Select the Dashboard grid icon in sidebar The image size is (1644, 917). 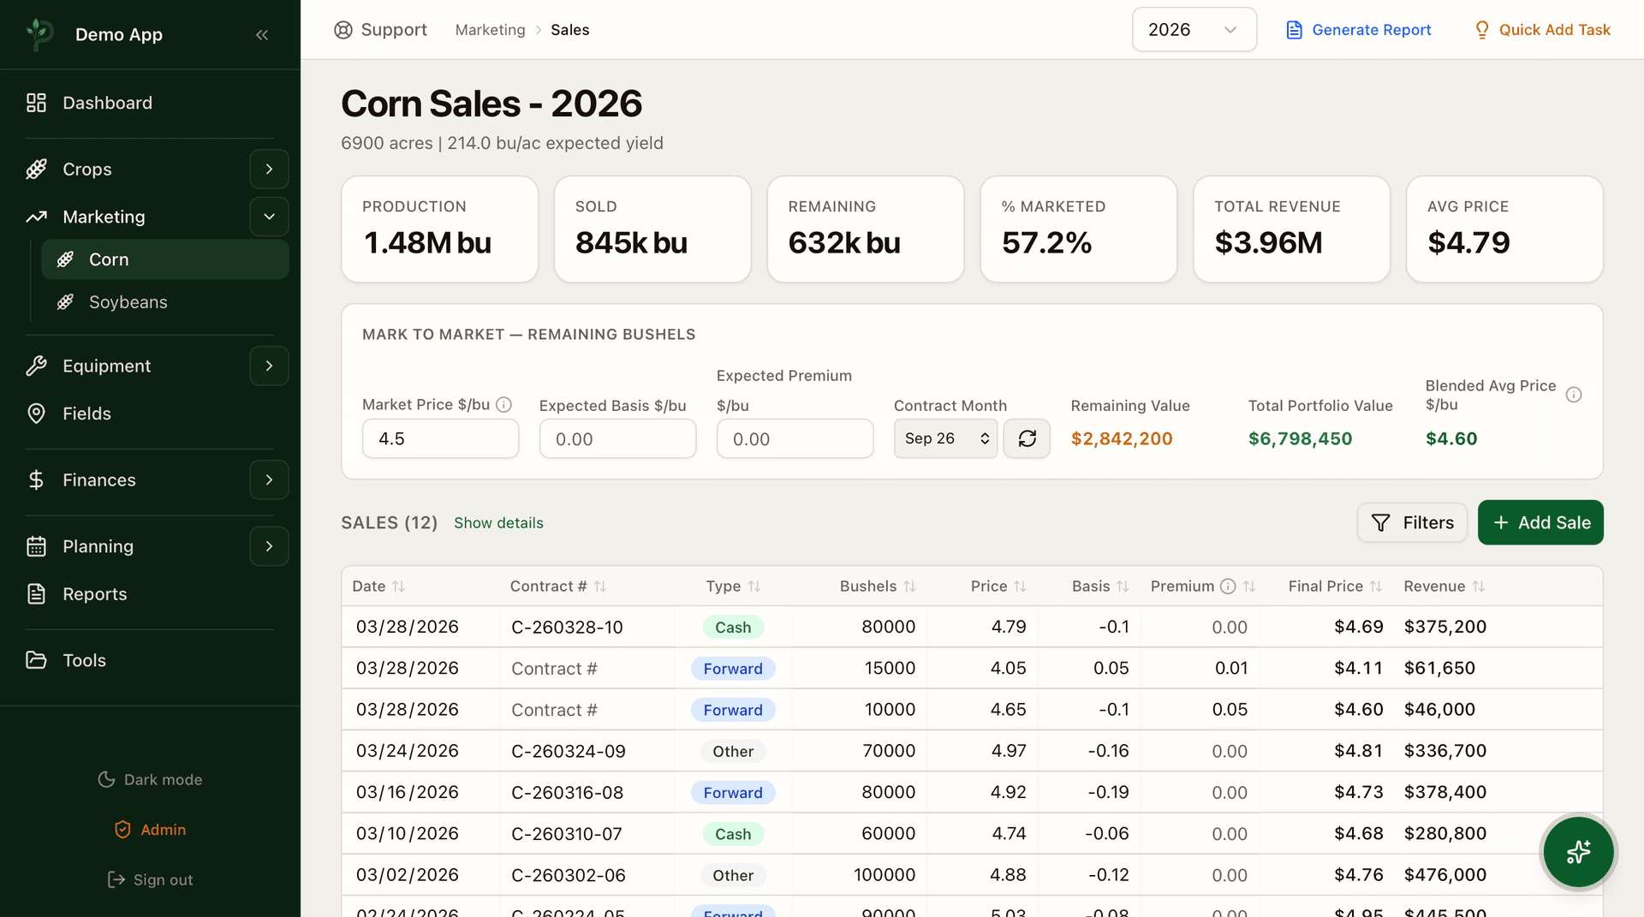click(35, 102)
